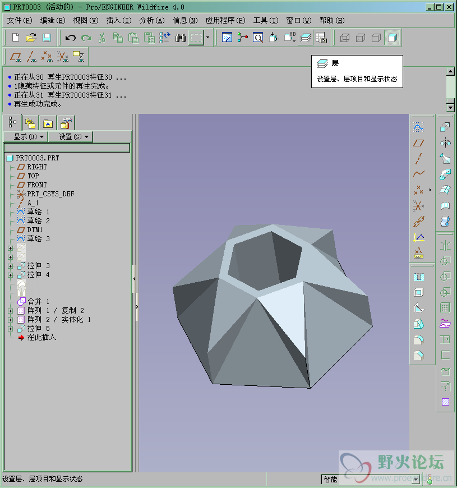Open the View Manager icon
Image resolution: width=457 pixels, height=488 pixels.
pos(321,38)
